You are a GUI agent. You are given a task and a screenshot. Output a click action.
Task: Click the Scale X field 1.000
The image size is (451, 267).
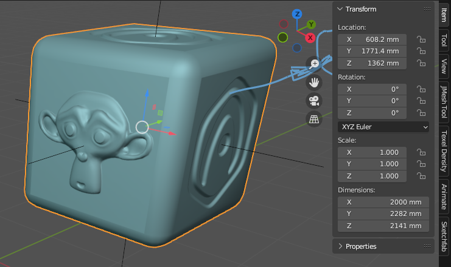[372, 152]
